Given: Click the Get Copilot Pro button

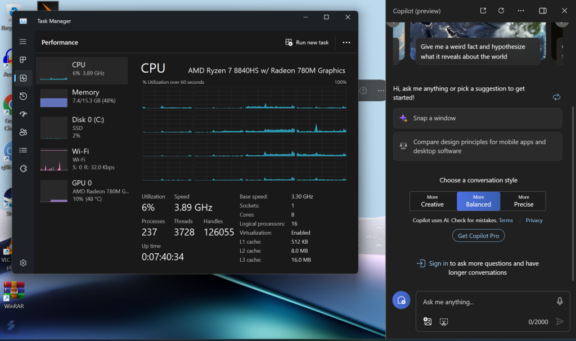Looking at the screenshot, I should pyautogui.click(x=478, y=236).
